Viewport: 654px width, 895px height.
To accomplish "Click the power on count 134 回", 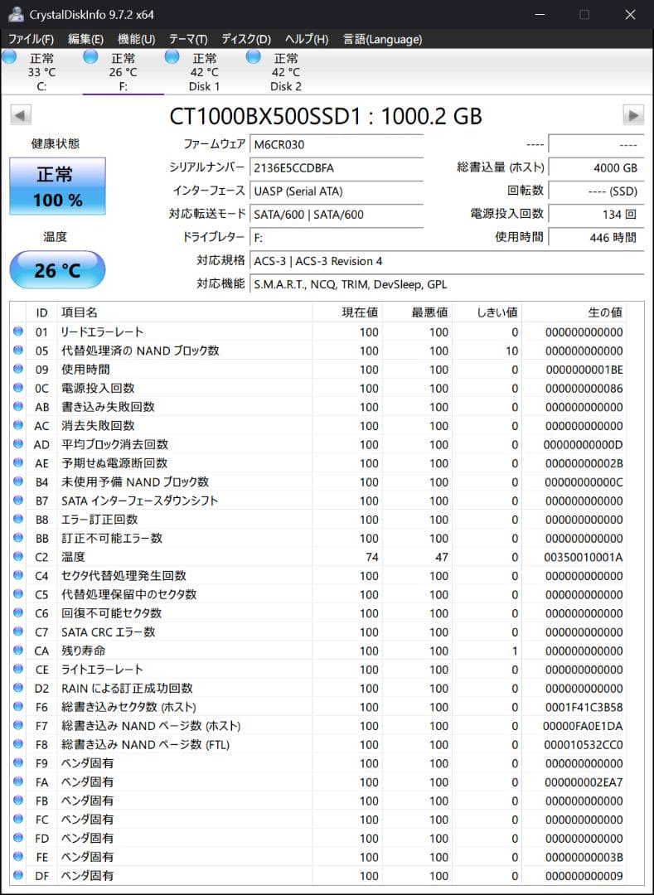I will coord(596,215).
